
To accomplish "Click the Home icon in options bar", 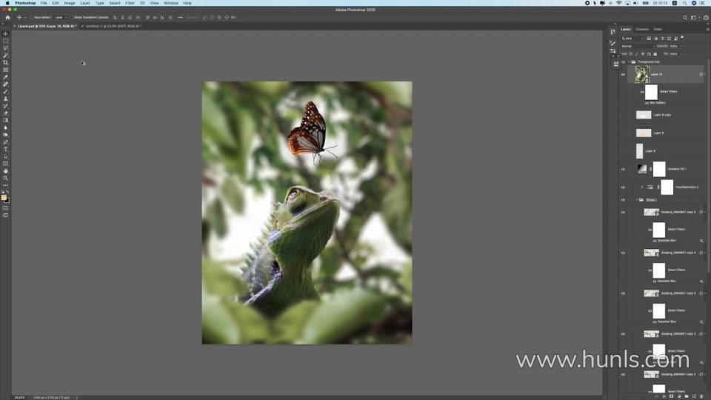I will [7, 17].
